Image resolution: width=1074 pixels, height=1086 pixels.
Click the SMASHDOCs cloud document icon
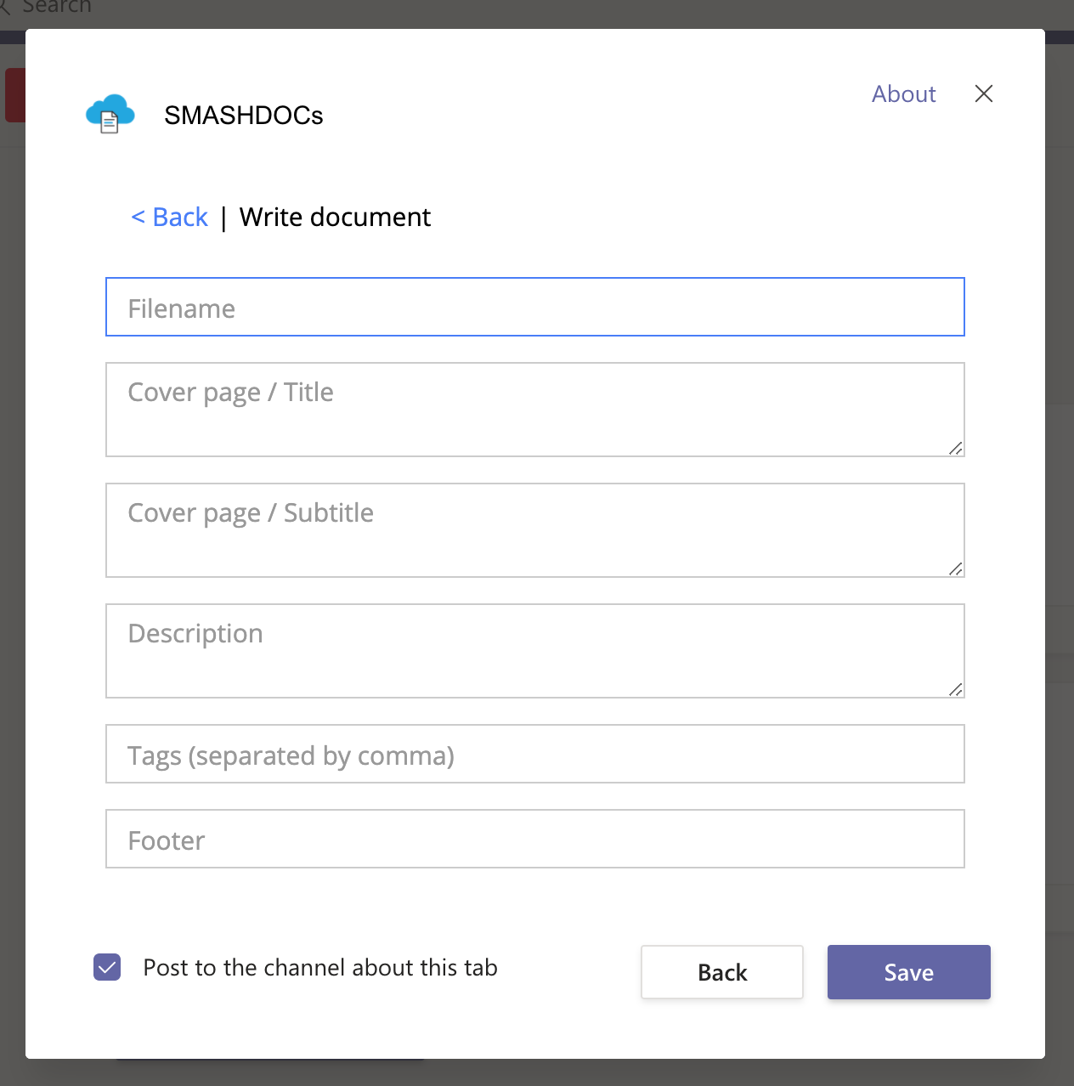110,114
